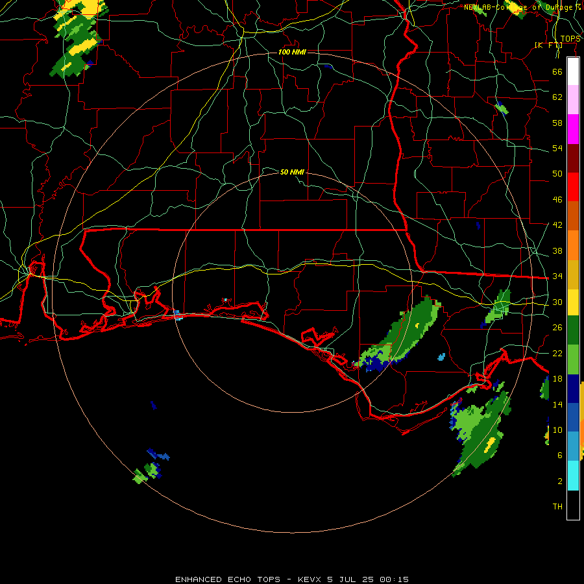Viewport: 584px width, 584px height.
Task: Select the 46 legend label
Action: click(557, 200)
